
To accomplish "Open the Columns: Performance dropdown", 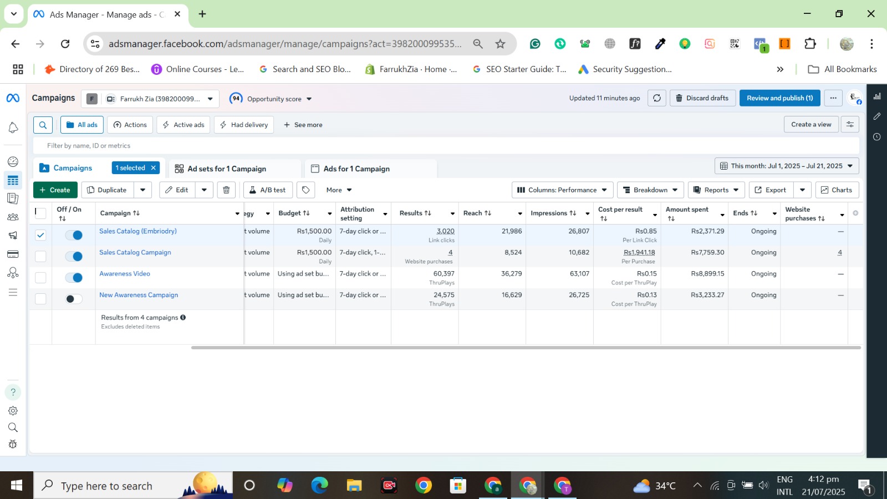I will [x=562, y=190].
